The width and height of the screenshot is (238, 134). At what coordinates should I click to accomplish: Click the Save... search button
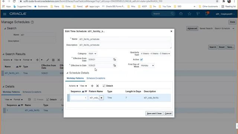[231, 47]
